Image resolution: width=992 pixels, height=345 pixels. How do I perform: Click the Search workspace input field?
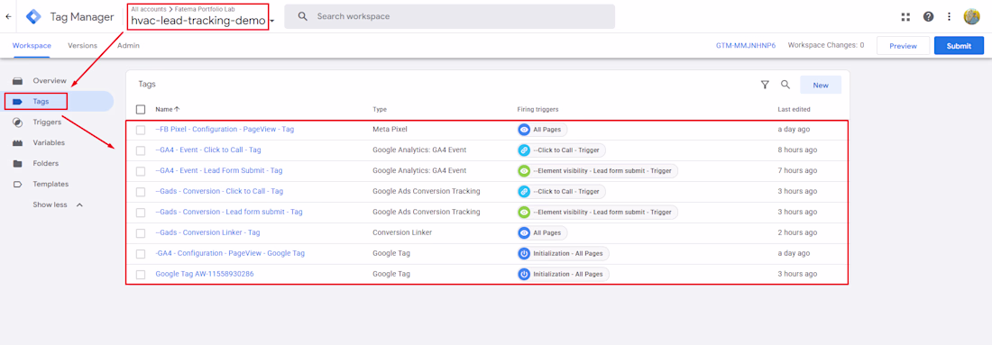[x=449, y=16]
